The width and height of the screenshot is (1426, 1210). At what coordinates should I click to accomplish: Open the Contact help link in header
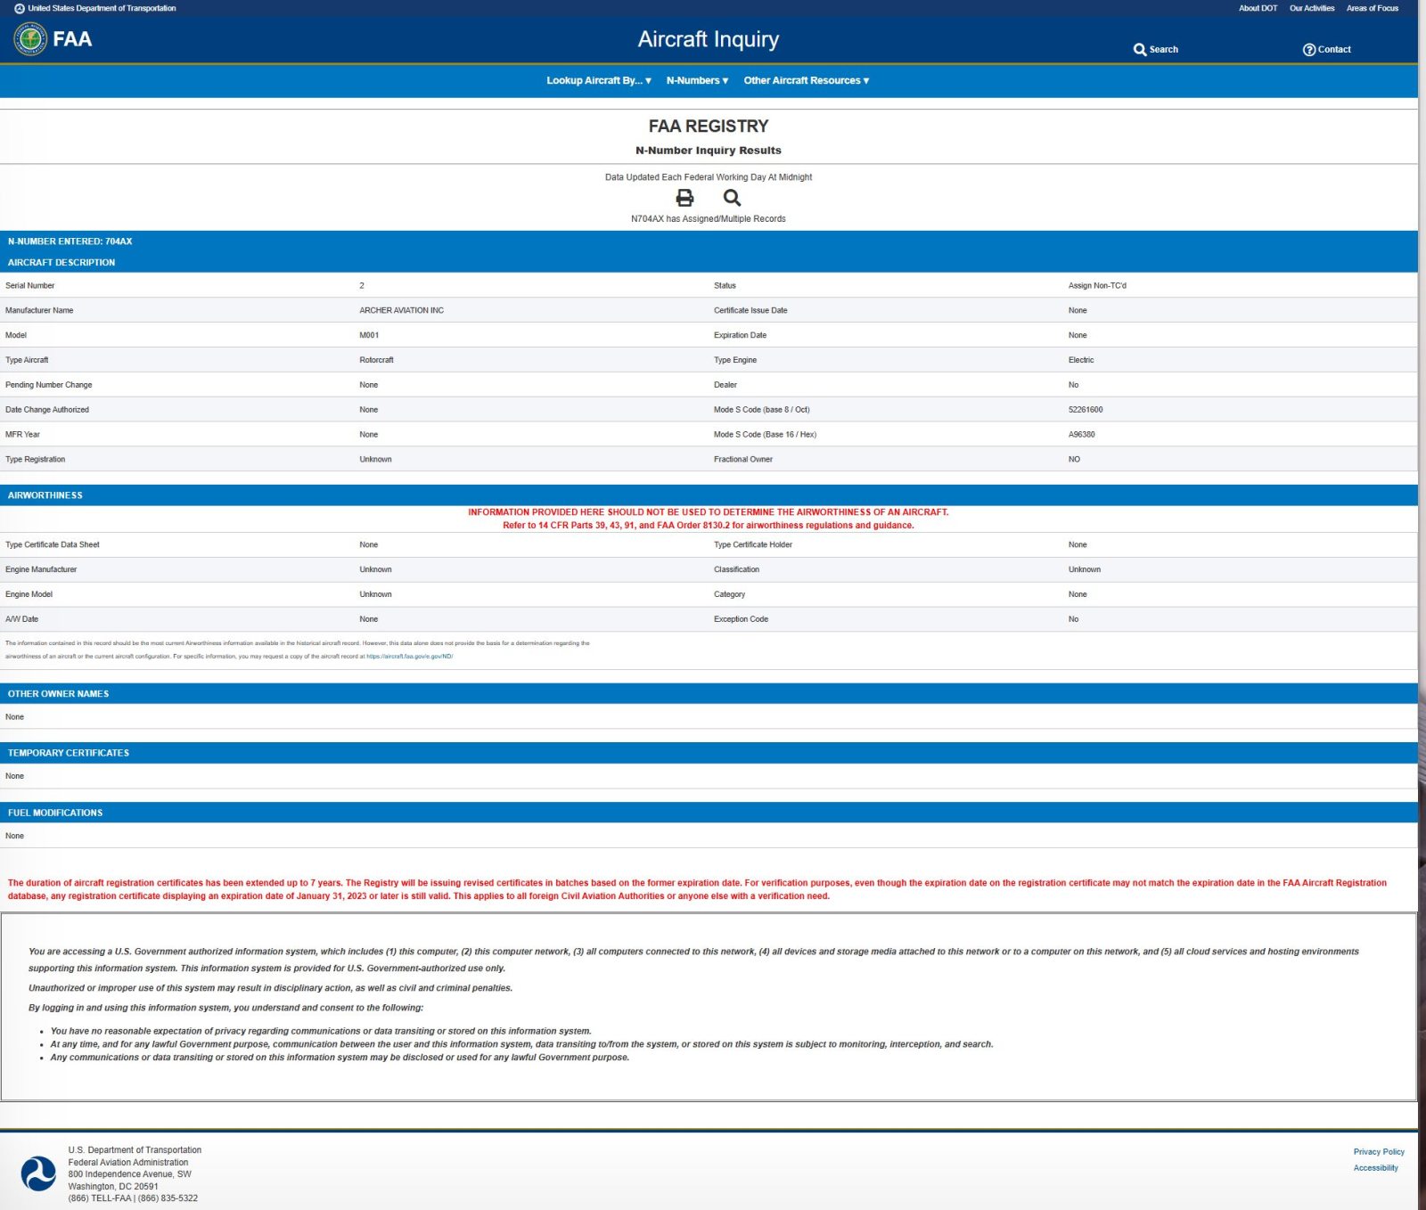1326,50
